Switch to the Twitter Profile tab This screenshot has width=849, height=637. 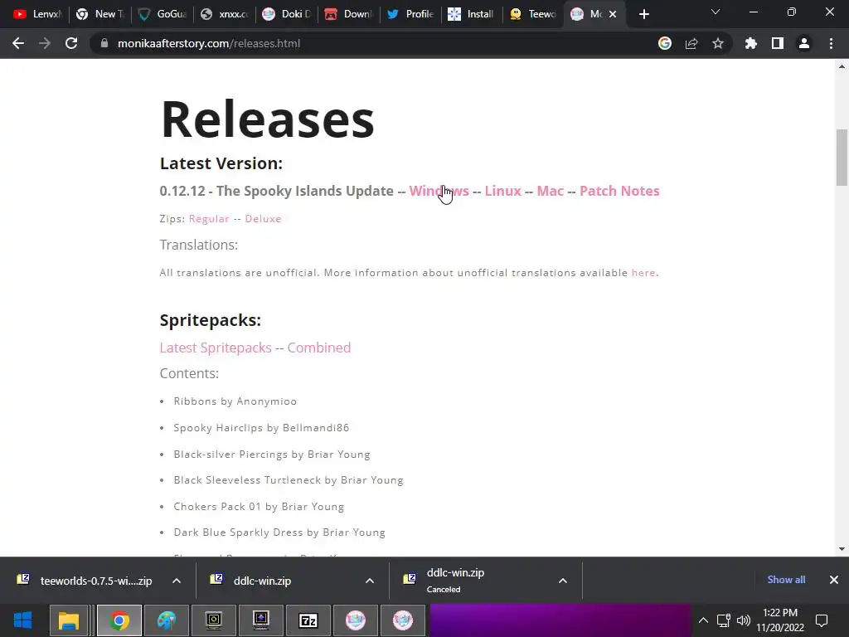(x=411, y=14)
